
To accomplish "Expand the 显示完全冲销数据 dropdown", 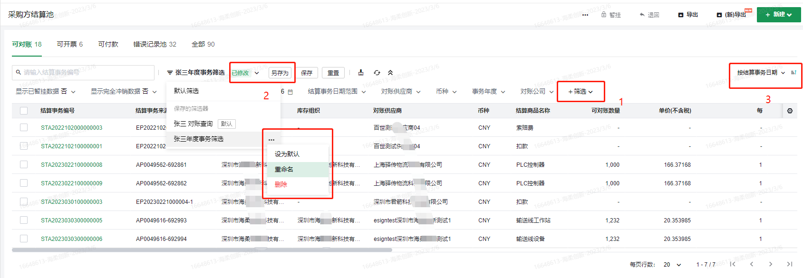I will coord(124,91).
